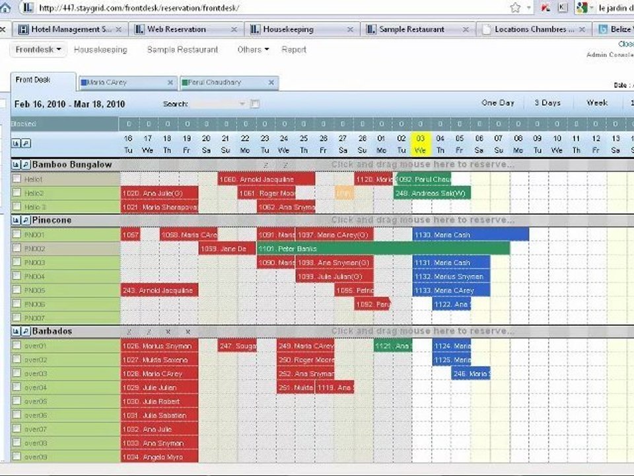Close the Parul Chaudhary tab
The width and height of the screenshot is (634, 476).
point(271,83)
